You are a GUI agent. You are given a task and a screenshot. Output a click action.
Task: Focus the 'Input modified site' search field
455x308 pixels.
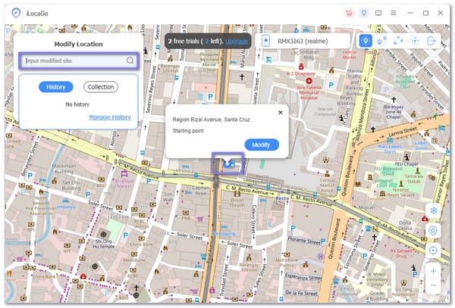pyautogui.click(x=79, y=61)
